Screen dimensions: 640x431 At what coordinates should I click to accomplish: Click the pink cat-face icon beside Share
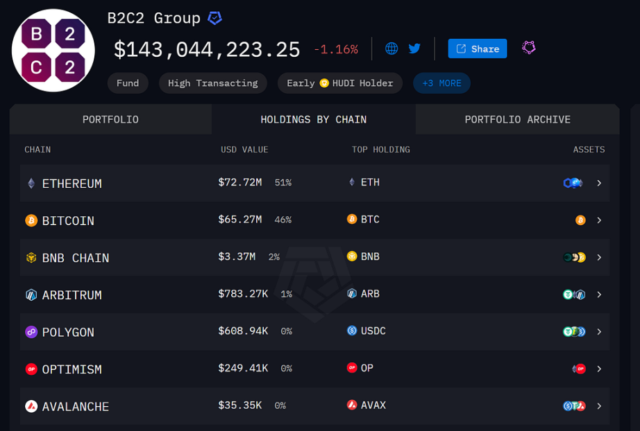529,48
